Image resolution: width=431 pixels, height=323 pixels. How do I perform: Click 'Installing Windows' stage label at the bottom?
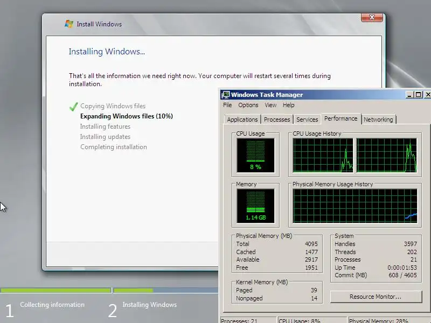click(150, 305)
